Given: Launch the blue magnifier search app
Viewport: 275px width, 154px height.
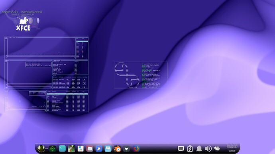Looking at the screenshot, I should (x=99, y=148).
